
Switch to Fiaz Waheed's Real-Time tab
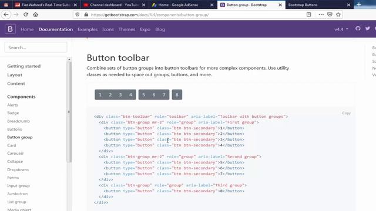(x=43, y=5)
